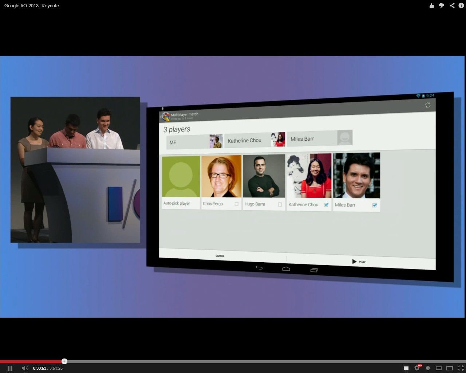The width and height of the screenshot is (466, 373).
Task: Seek forward on the unplayed grey progress bar
Action: pyautogui.click(x=266, y=361)
